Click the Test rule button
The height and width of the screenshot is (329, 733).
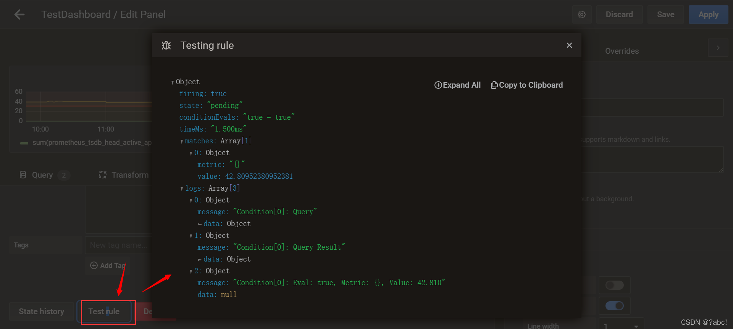tap(104, 311)
